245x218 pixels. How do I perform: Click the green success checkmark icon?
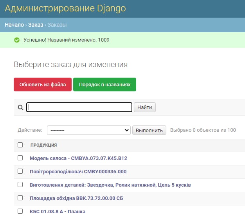coord(17,40)
